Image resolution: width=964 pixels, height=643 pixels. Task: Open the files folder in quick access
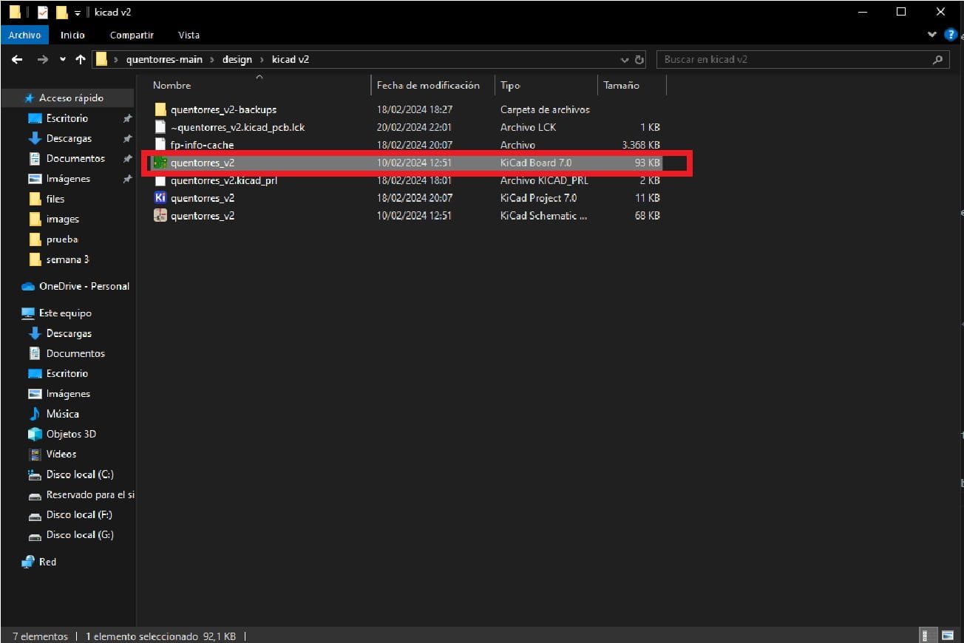pyautogui.click(x=47, y=199)
